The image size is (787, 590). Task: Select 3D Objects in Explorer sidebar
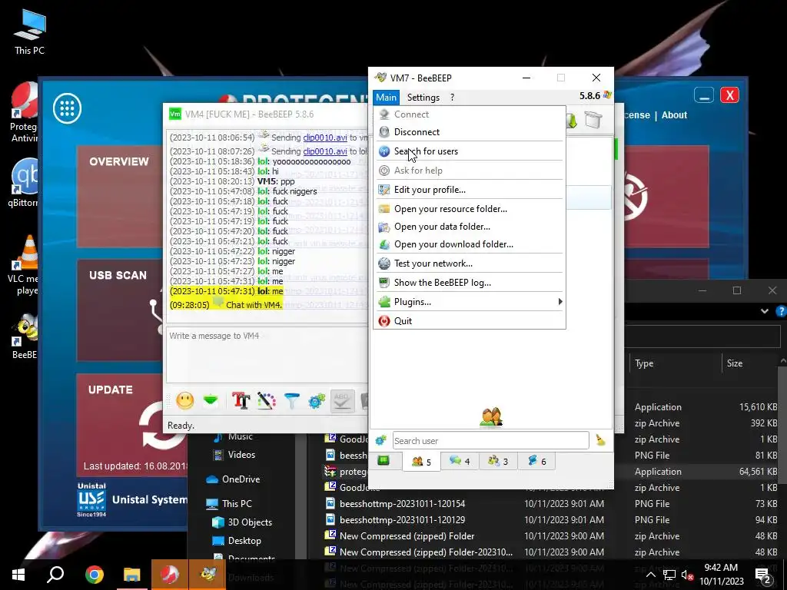click(250, 522)
